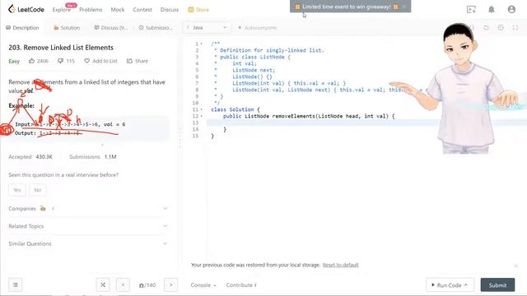Open the playground icon in header
This screenshot has width=527, height=296.
[471, 9]
